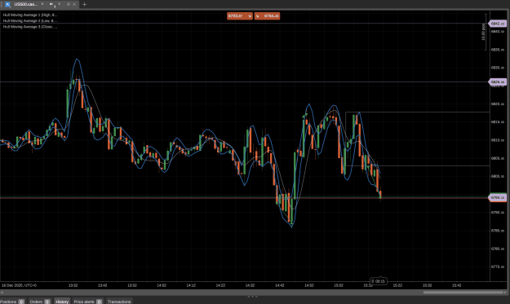Select the purple price level label 6826
Screen dimensions: 510x304
(x=498, y=82)
